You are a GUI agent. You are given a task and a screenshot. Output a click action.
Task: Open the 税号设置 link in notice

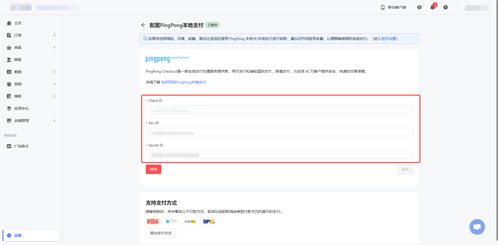(389, 39)
